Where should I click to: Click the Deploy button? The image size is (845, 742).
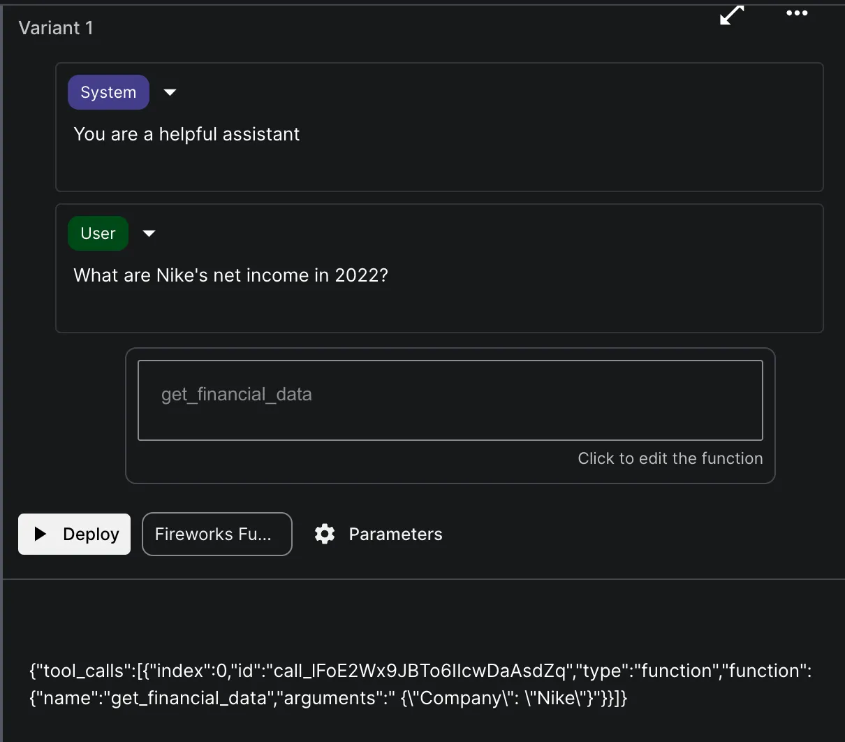pos(74,534)
